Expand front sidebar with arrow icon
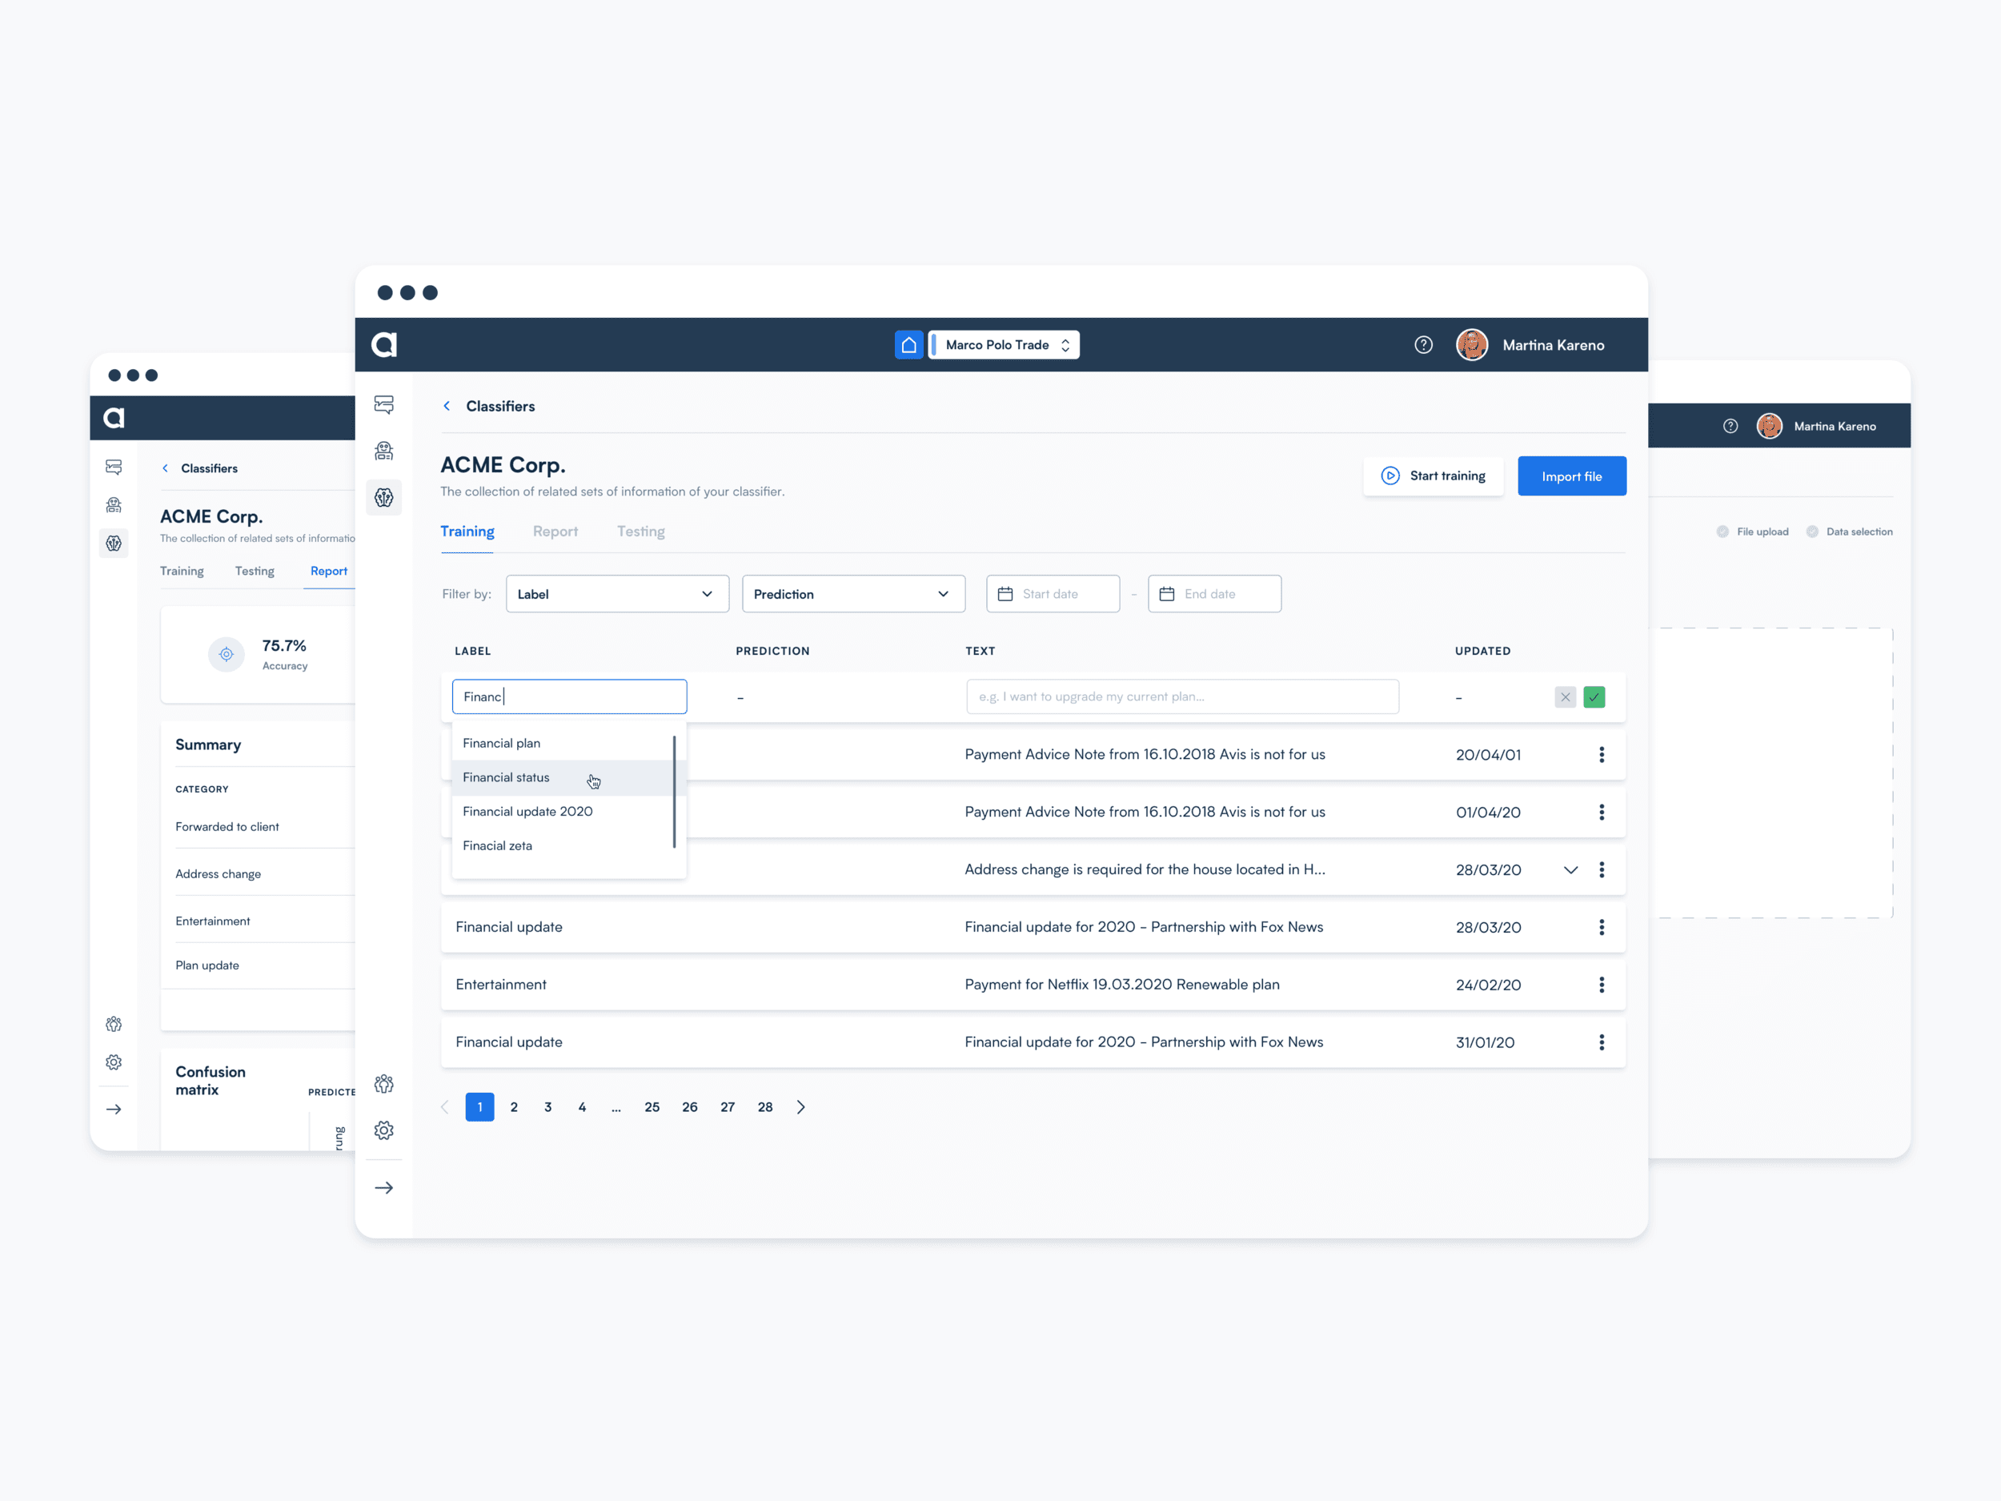The width and height of the screenshot is (2001, 1501). click(383, 1188)
